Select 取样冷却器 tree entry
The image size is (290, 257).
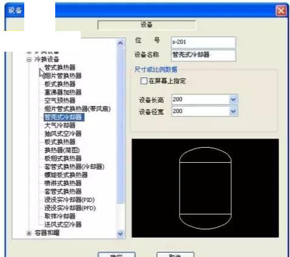[x=59, y=216]
